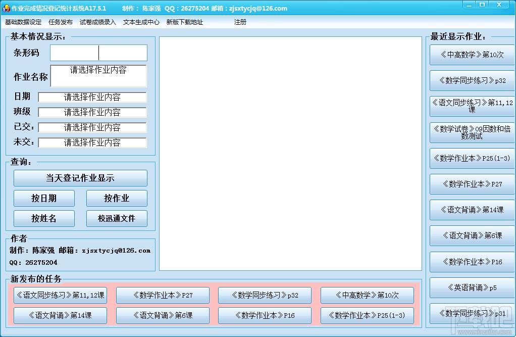The image size is (516, 337).
Task: Query by name with 按姓名 button
Action: (x=44, y=218)
